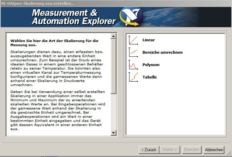Click the disabled Weiter button
The width and height of the screenshot is (232, 157).
click(170, 150)
